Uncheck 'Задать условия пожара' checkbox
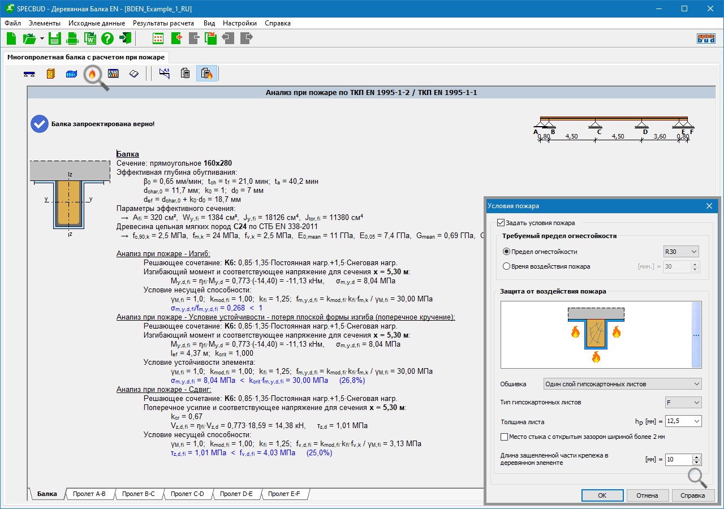This screenshot has height=509, width=724. tap(500, 223)
